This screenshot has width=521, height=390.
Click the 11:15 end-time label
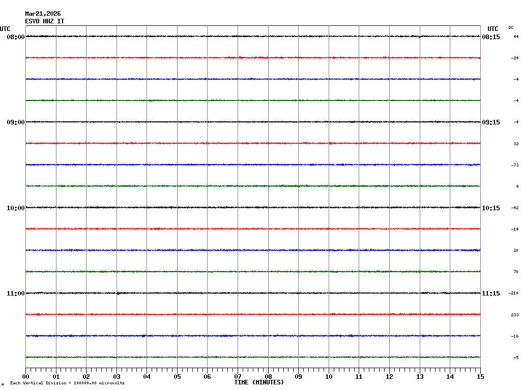click(x=491, y=294)
